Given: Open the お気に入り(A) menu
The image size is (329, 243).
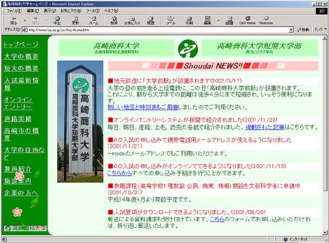Looking at the screenshot, I should click(71, 11).
